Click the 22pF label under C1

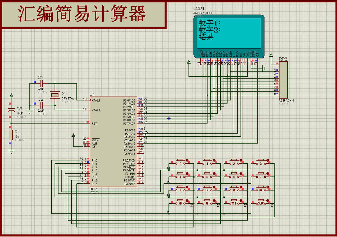[41, 89]
